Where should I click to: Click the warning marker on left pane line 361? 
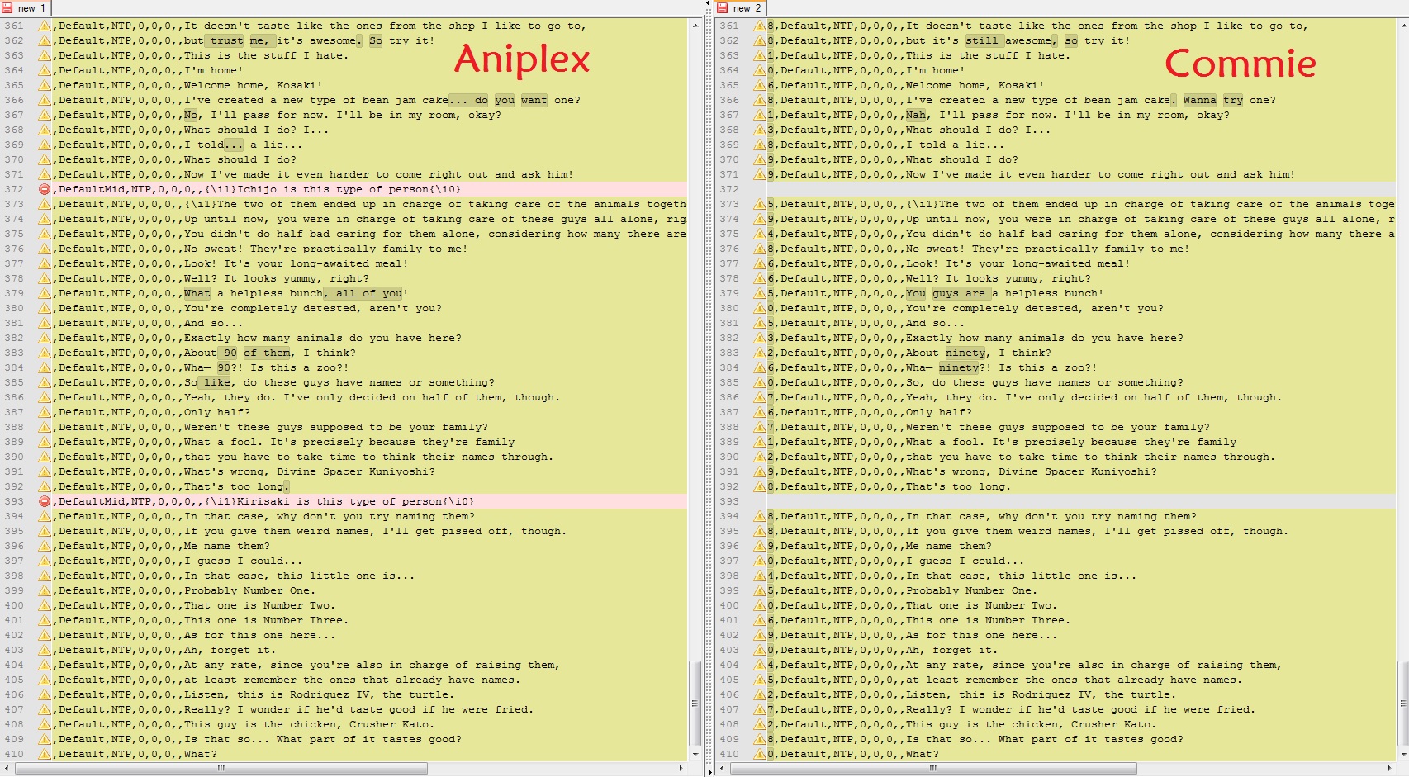tap(45, 26)
